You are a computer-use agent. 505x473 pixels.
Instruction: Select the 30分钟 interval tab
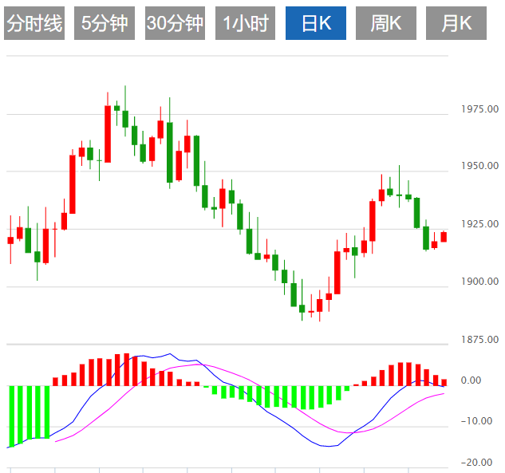(x=175, y=23)
